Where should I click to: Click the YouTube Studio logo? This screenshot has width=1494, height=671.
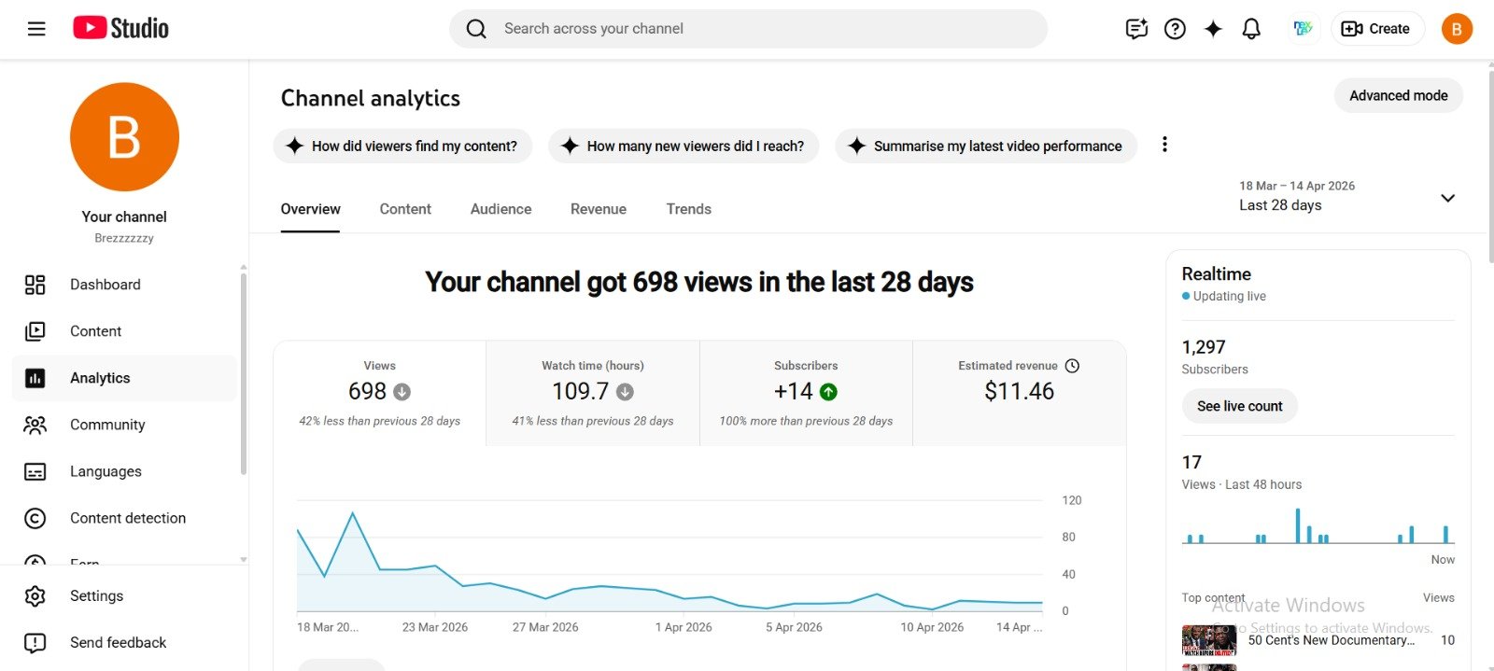click(121, 28)
